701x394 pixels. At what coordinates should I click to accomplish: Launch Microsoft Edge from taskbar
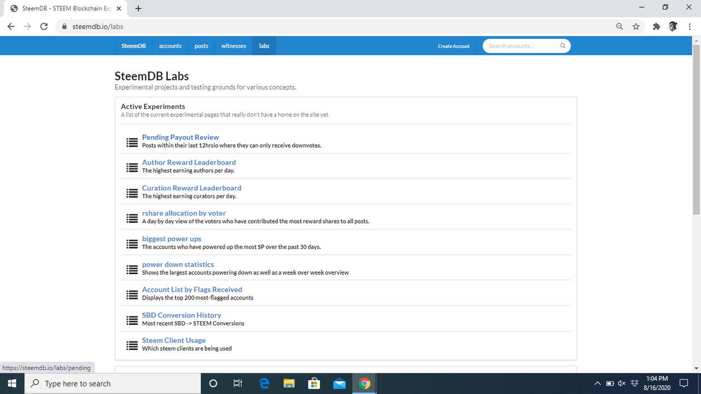click(x=264, y=384)
